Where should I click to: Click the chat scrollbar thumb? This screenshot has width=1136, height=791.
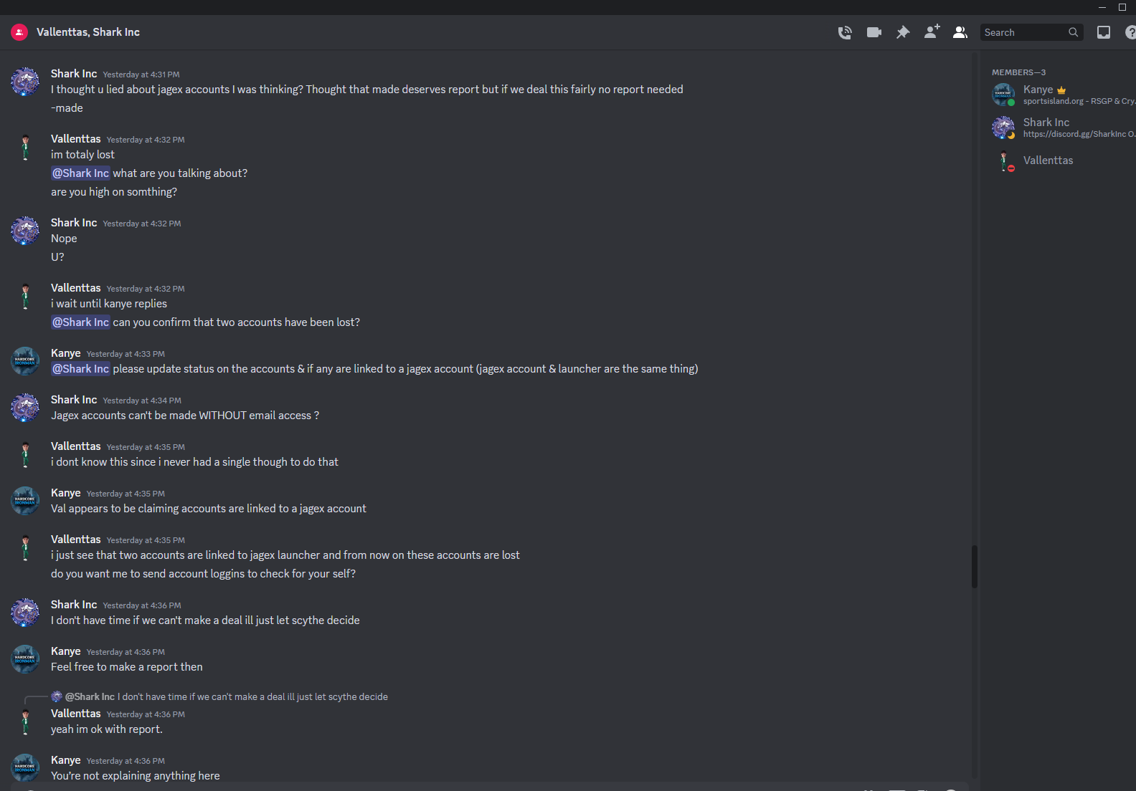pyautogui.click(x=974, y=567)
